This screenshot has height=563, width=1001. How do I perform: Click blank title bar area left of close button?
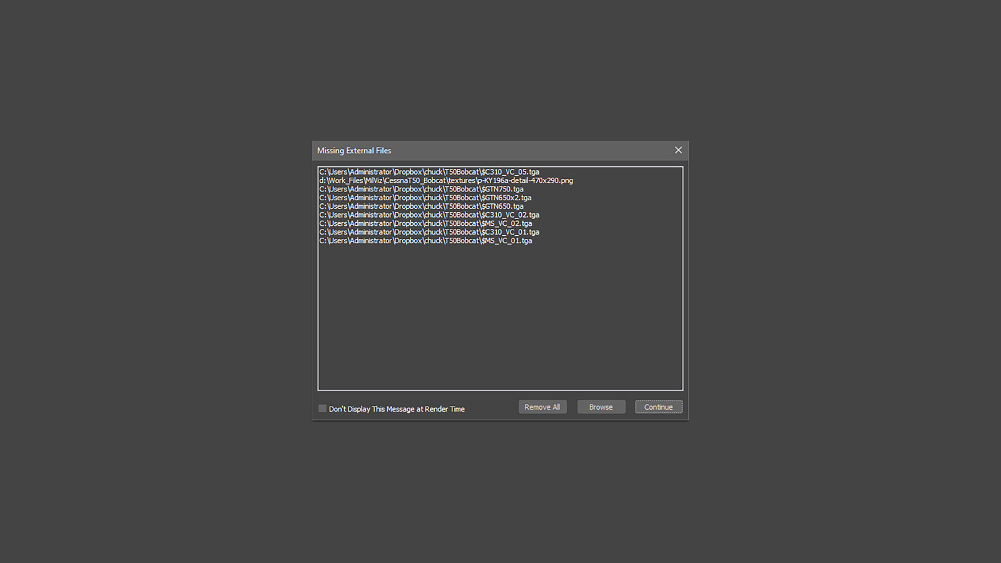point(532,151)
